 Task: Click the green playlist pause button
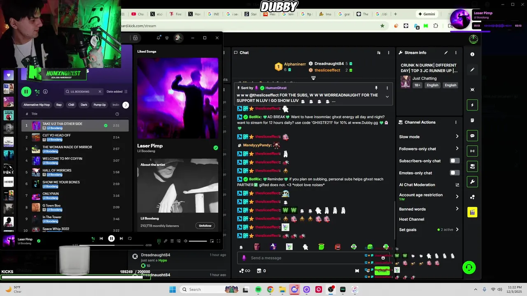[x=26, y=92]
